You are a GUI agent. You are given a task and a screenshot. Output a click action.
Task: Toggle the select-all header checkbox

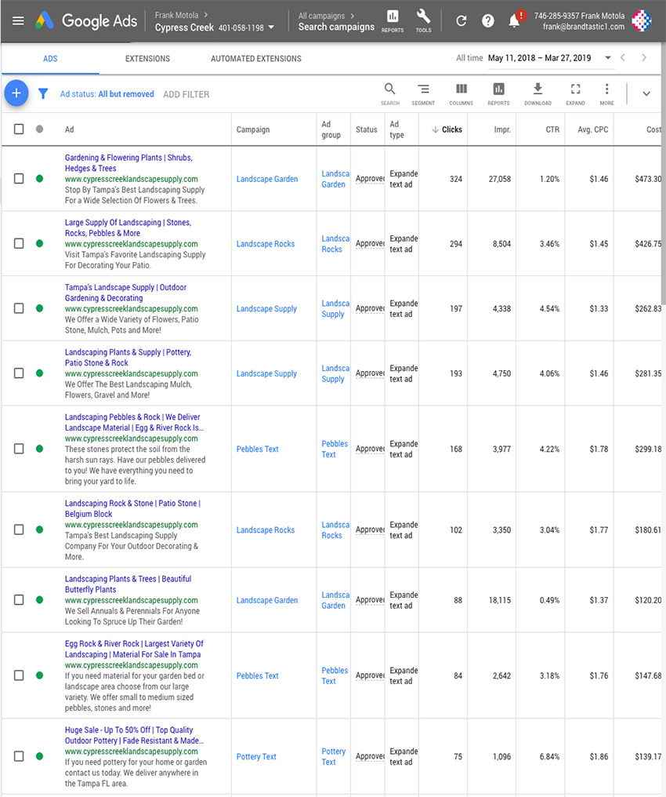coord(19,129)
